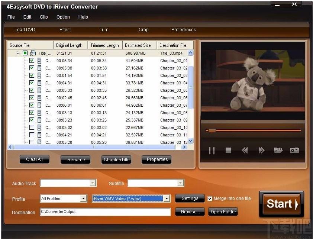Open Preferences from the toolbar

pyautogui.click(x=184, y=30)
